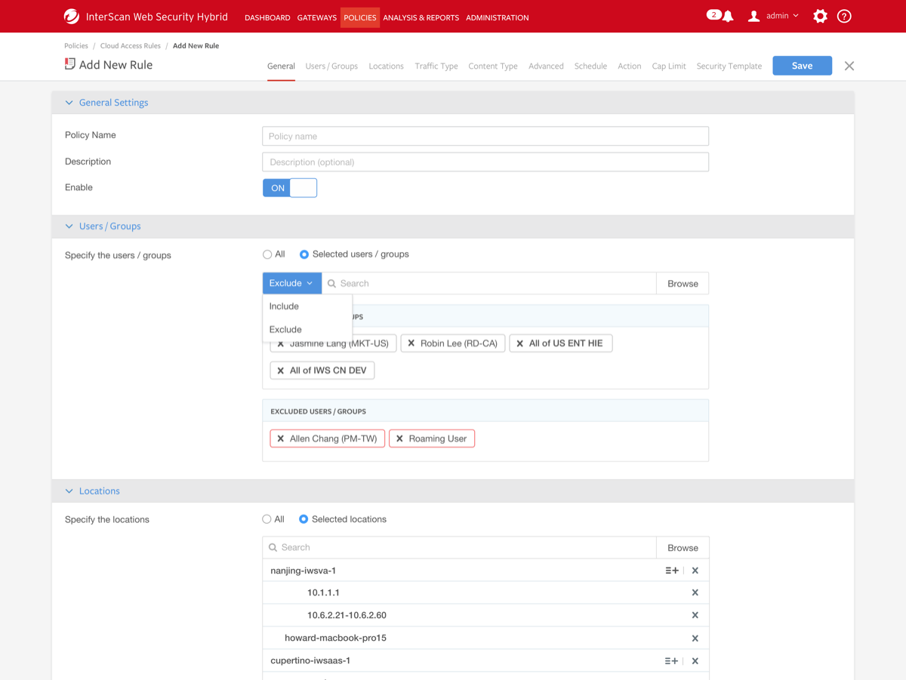Go to the Schedule tab
This screenshot has width=906, height=680.
(x=590, y=66)
